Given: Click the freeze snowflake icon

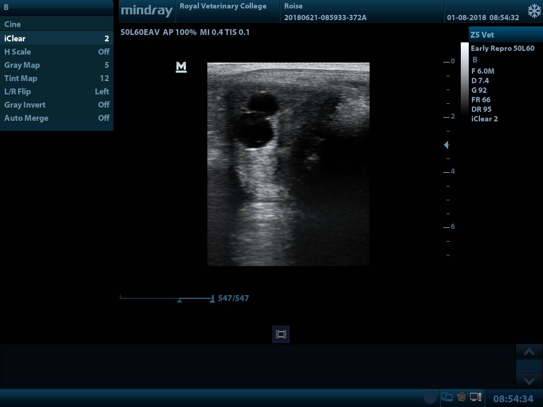Looking at the screenshot, I should coord(533,11).
